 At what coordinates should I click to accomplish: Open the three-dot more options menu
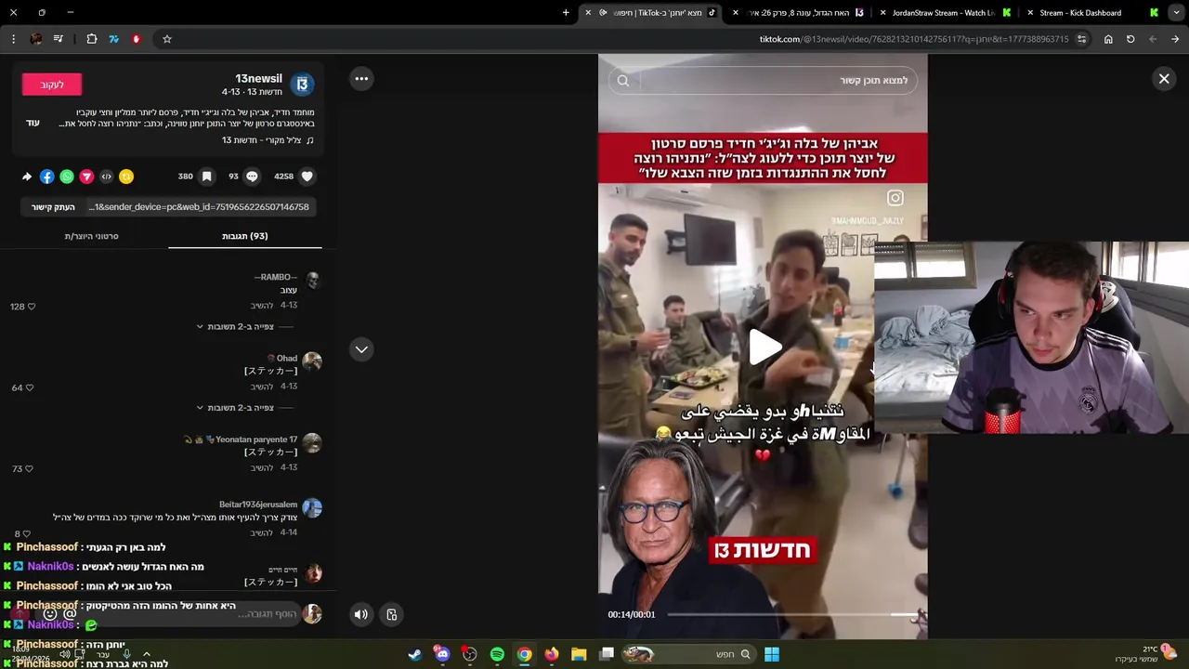361,79
